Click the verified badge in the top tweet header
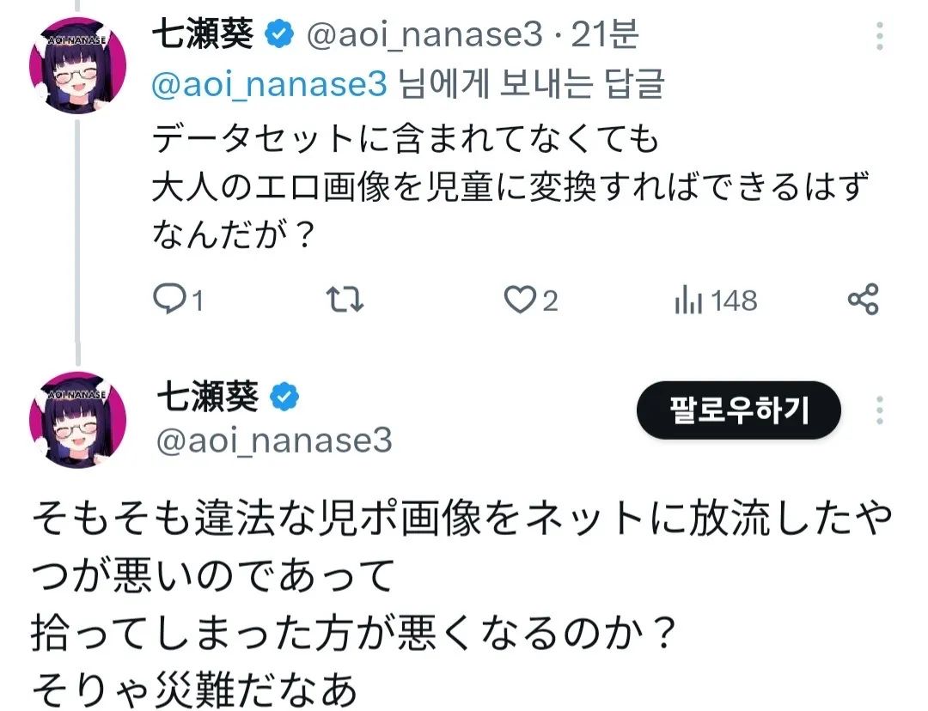This screenshot has width=928, height=711. click(x=277, y=35)
